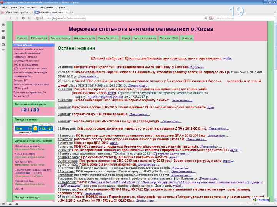Image resolution: width=277 pixels, height=207 pixels.
Task: Click the third status bar icon
Action: click(17, 204)
